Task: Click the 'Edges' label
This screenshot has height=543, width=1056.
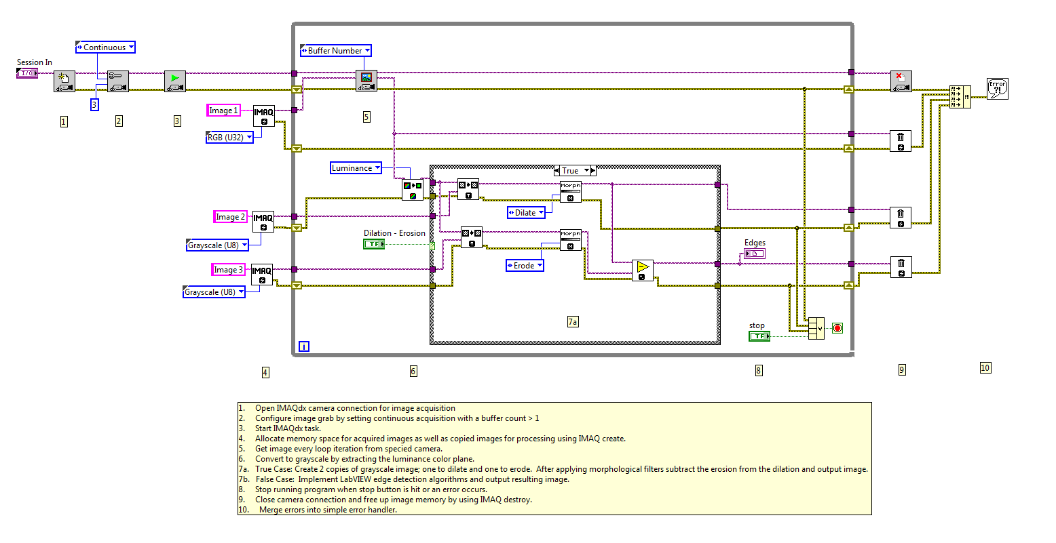Action: 755,243
